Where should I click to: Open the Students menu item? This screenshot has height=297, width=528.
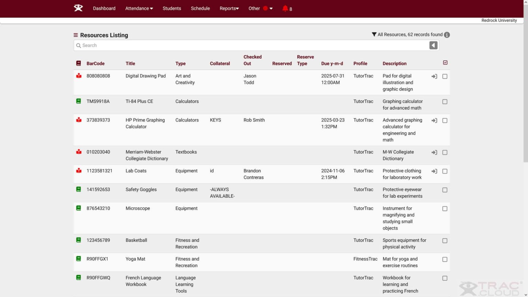click(172, 8)
